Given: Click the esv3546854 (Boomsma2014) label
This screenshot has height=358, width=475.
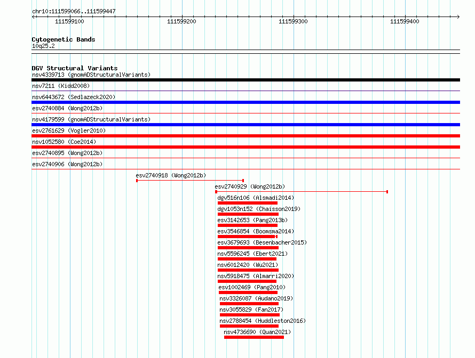Looking at the screenshot, I should (x=256, y=231).
